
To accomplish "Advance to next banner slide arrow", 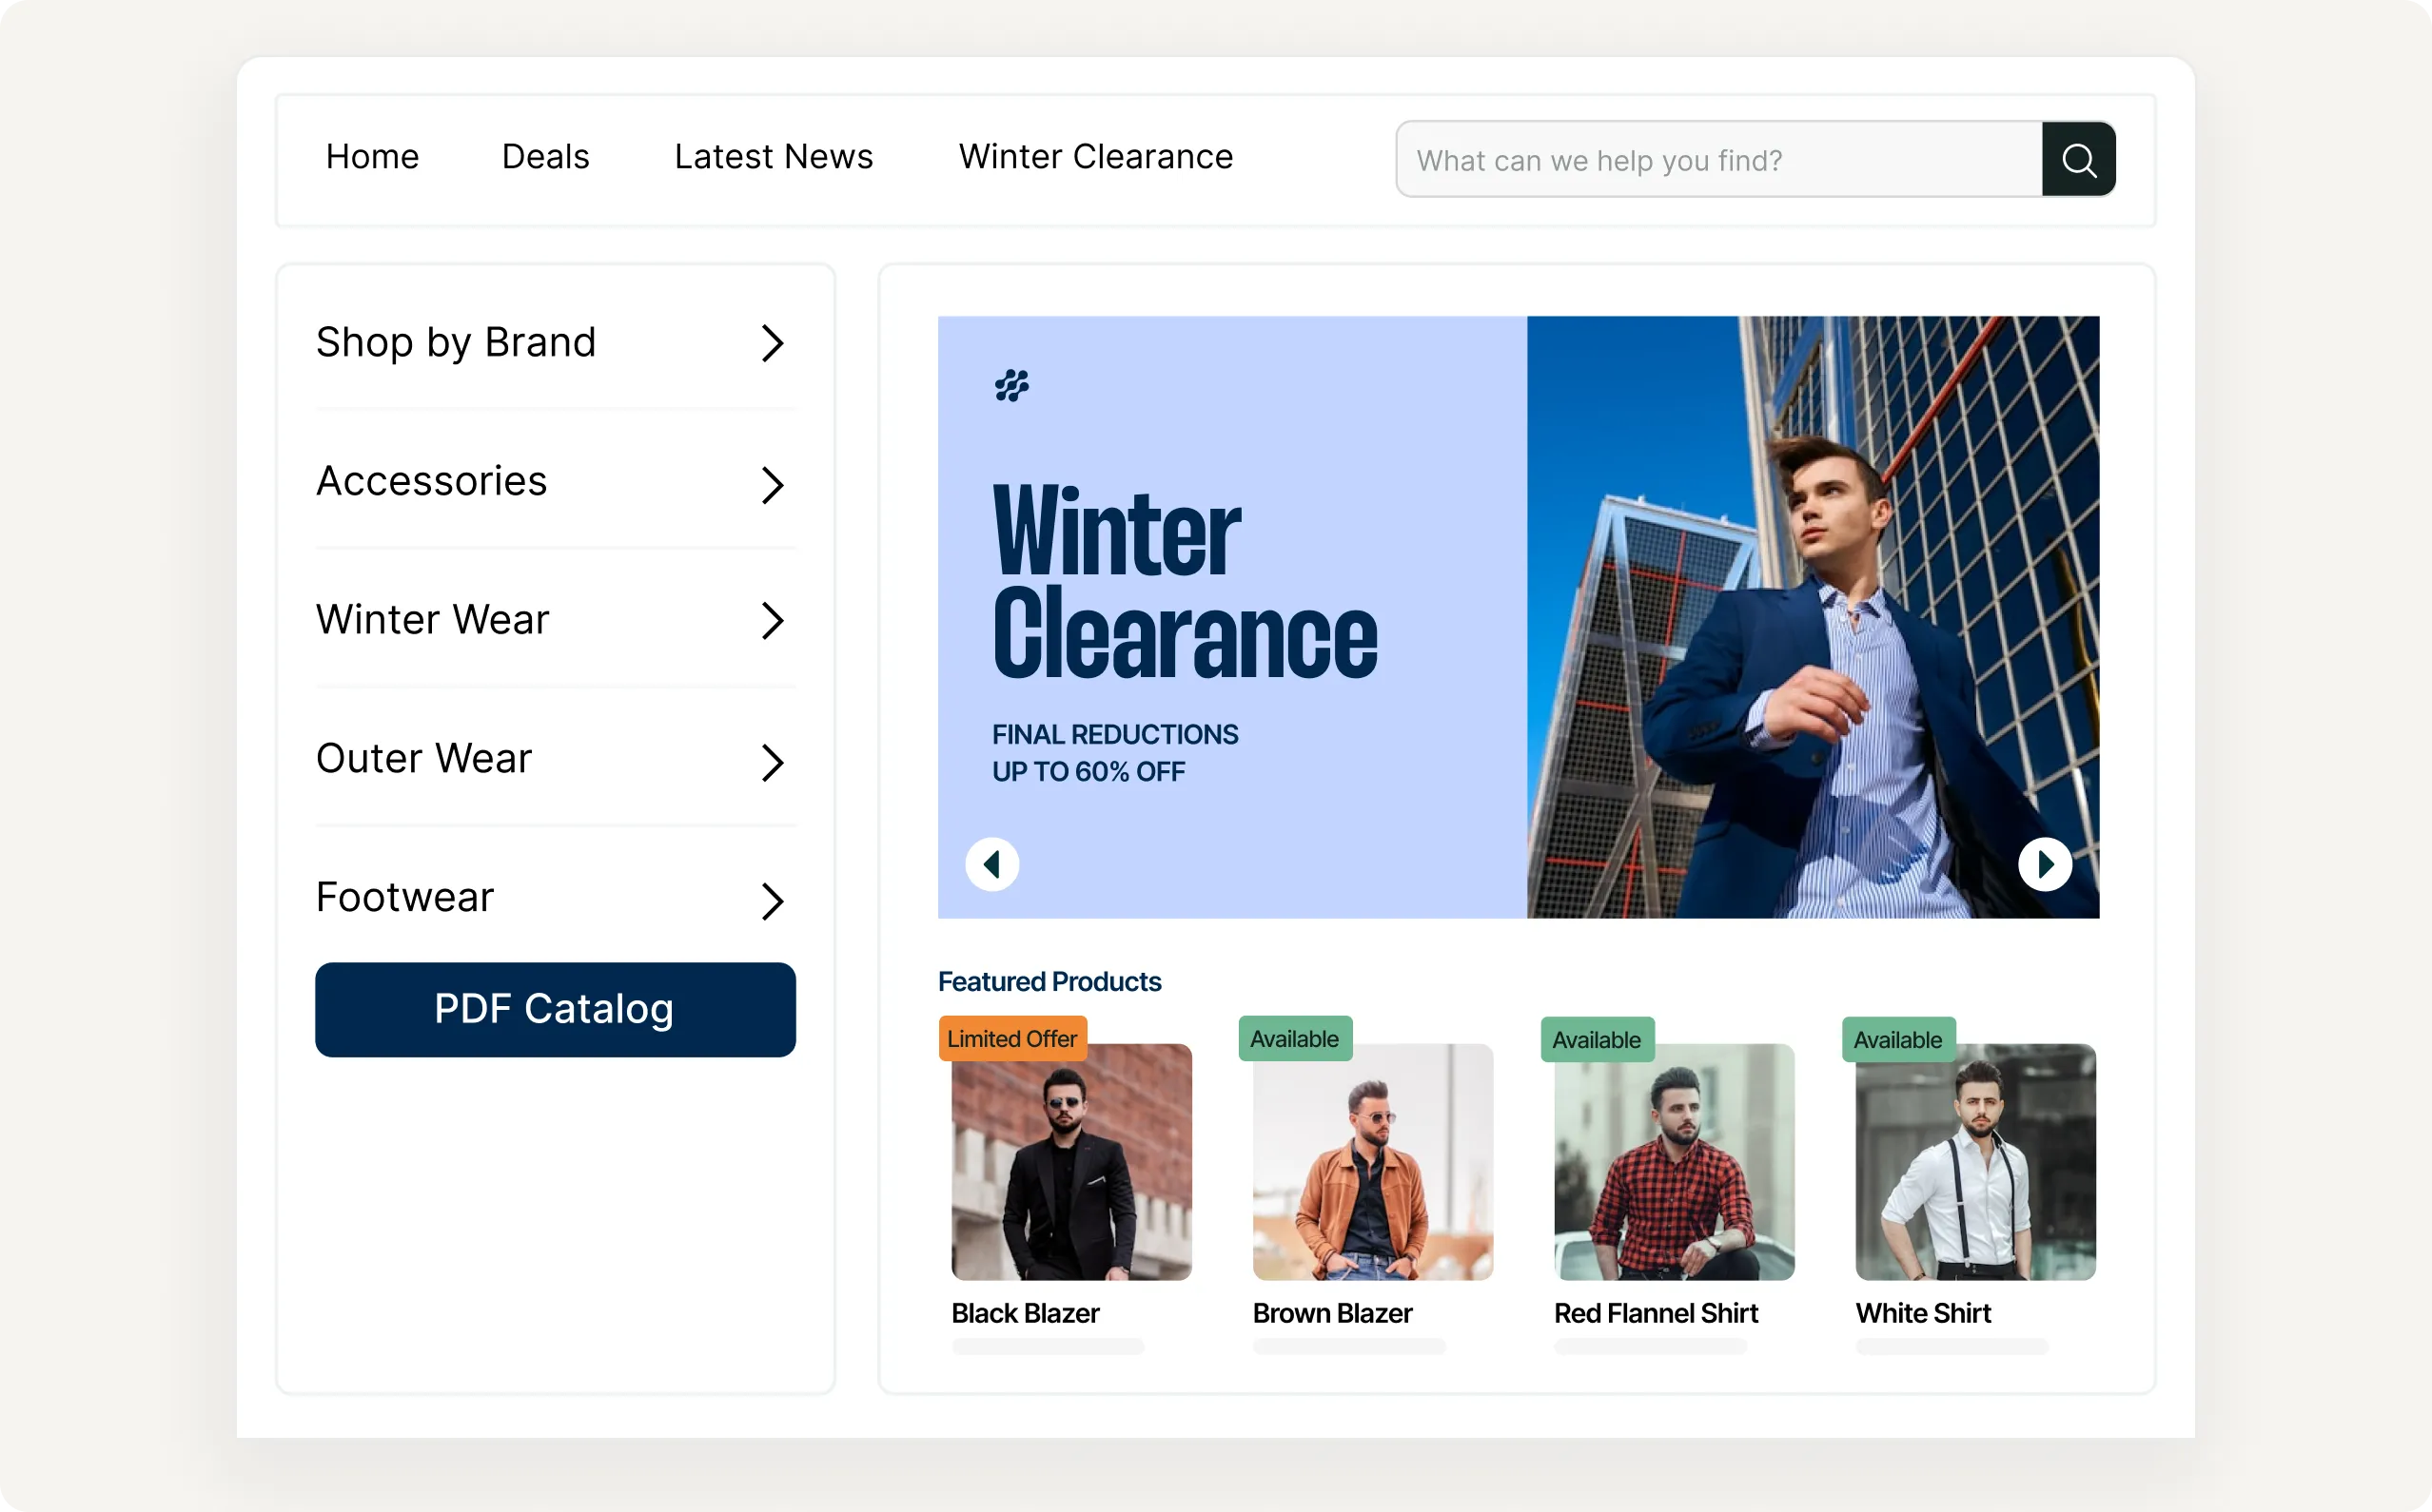I will [x=2044, y=864].
